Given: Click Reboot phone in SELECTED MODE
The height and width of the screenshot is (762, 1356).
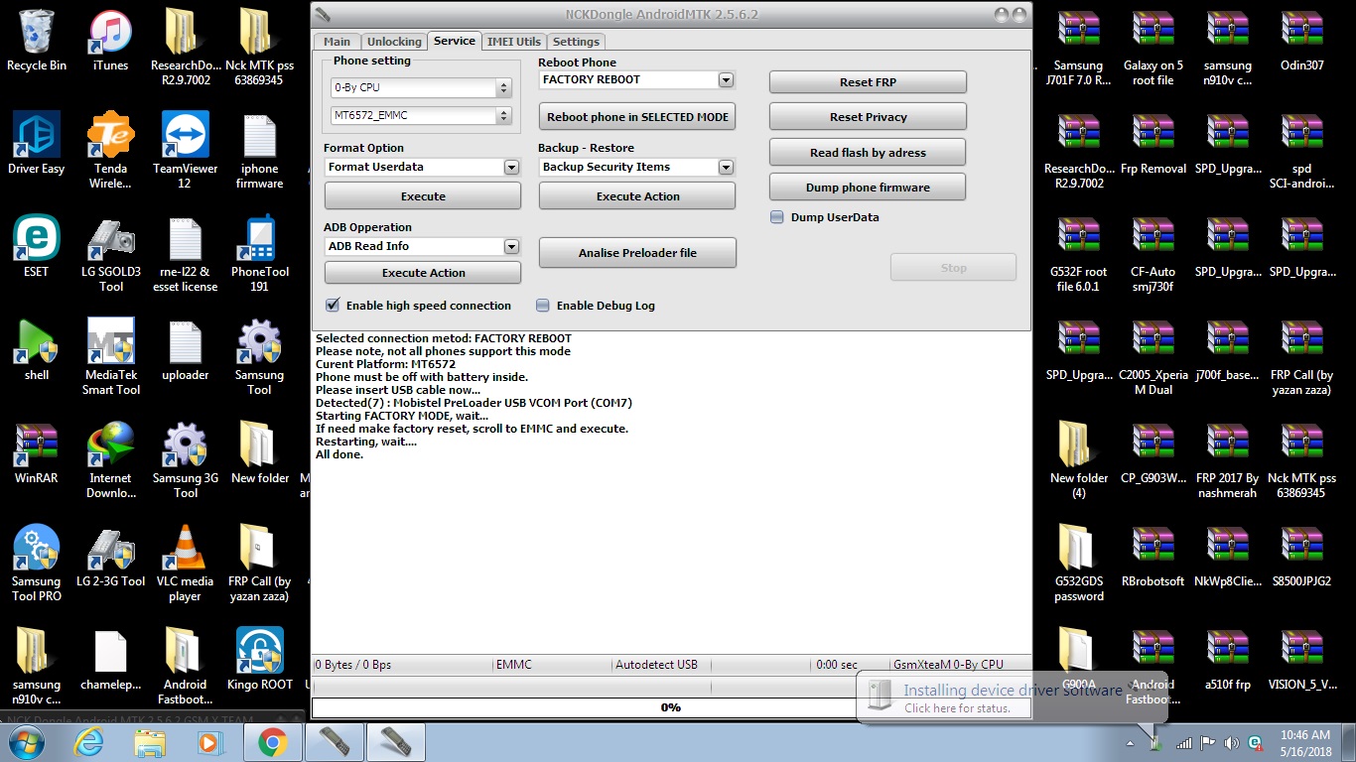Looking at the screenshot, I should 637,116.
